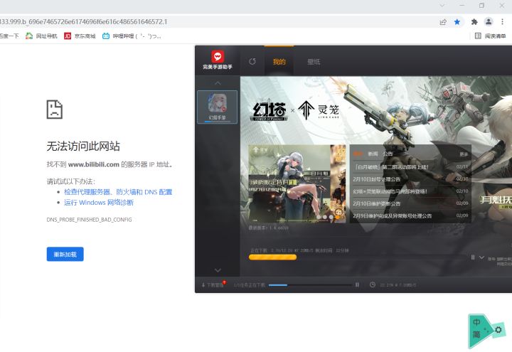Open IME settings gear icon
Screen dimensions: 512x352
(498, 329)
